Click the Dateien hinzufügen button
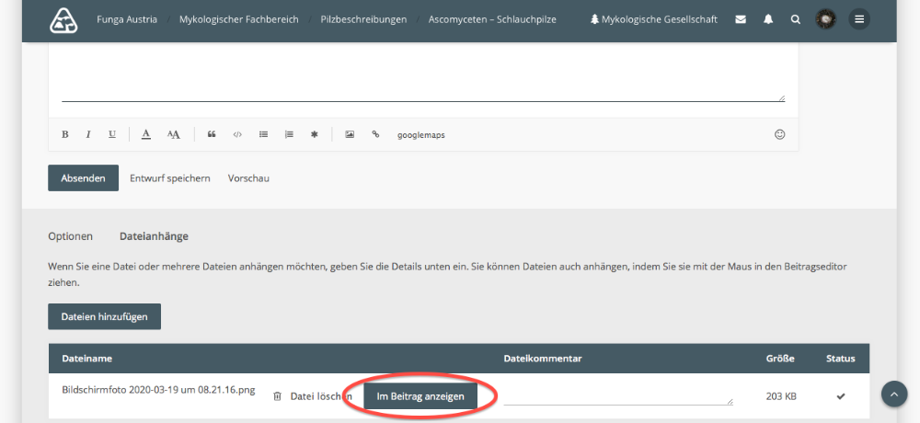 (104, 316)
